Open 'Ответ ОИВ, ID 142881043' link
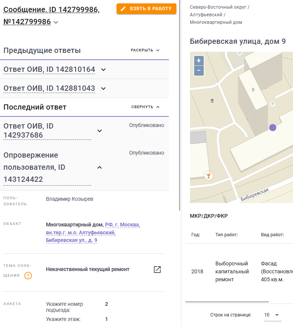The height and width of the screenshot is (327, 293). click(x=49, y=88)
